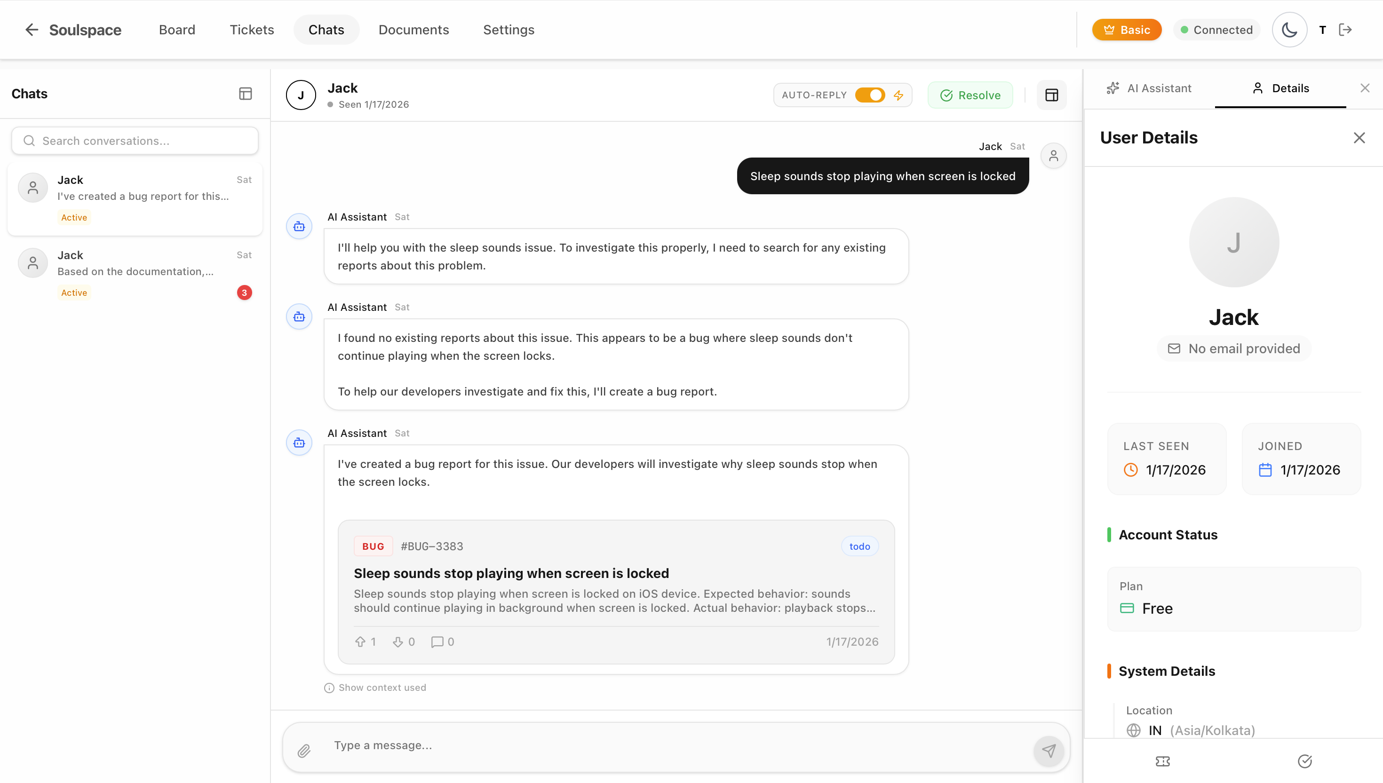Toggle dark mode moon icon
Image resolution: width=1383 pixels, height=783 pixels.
tap(1289, 30)
